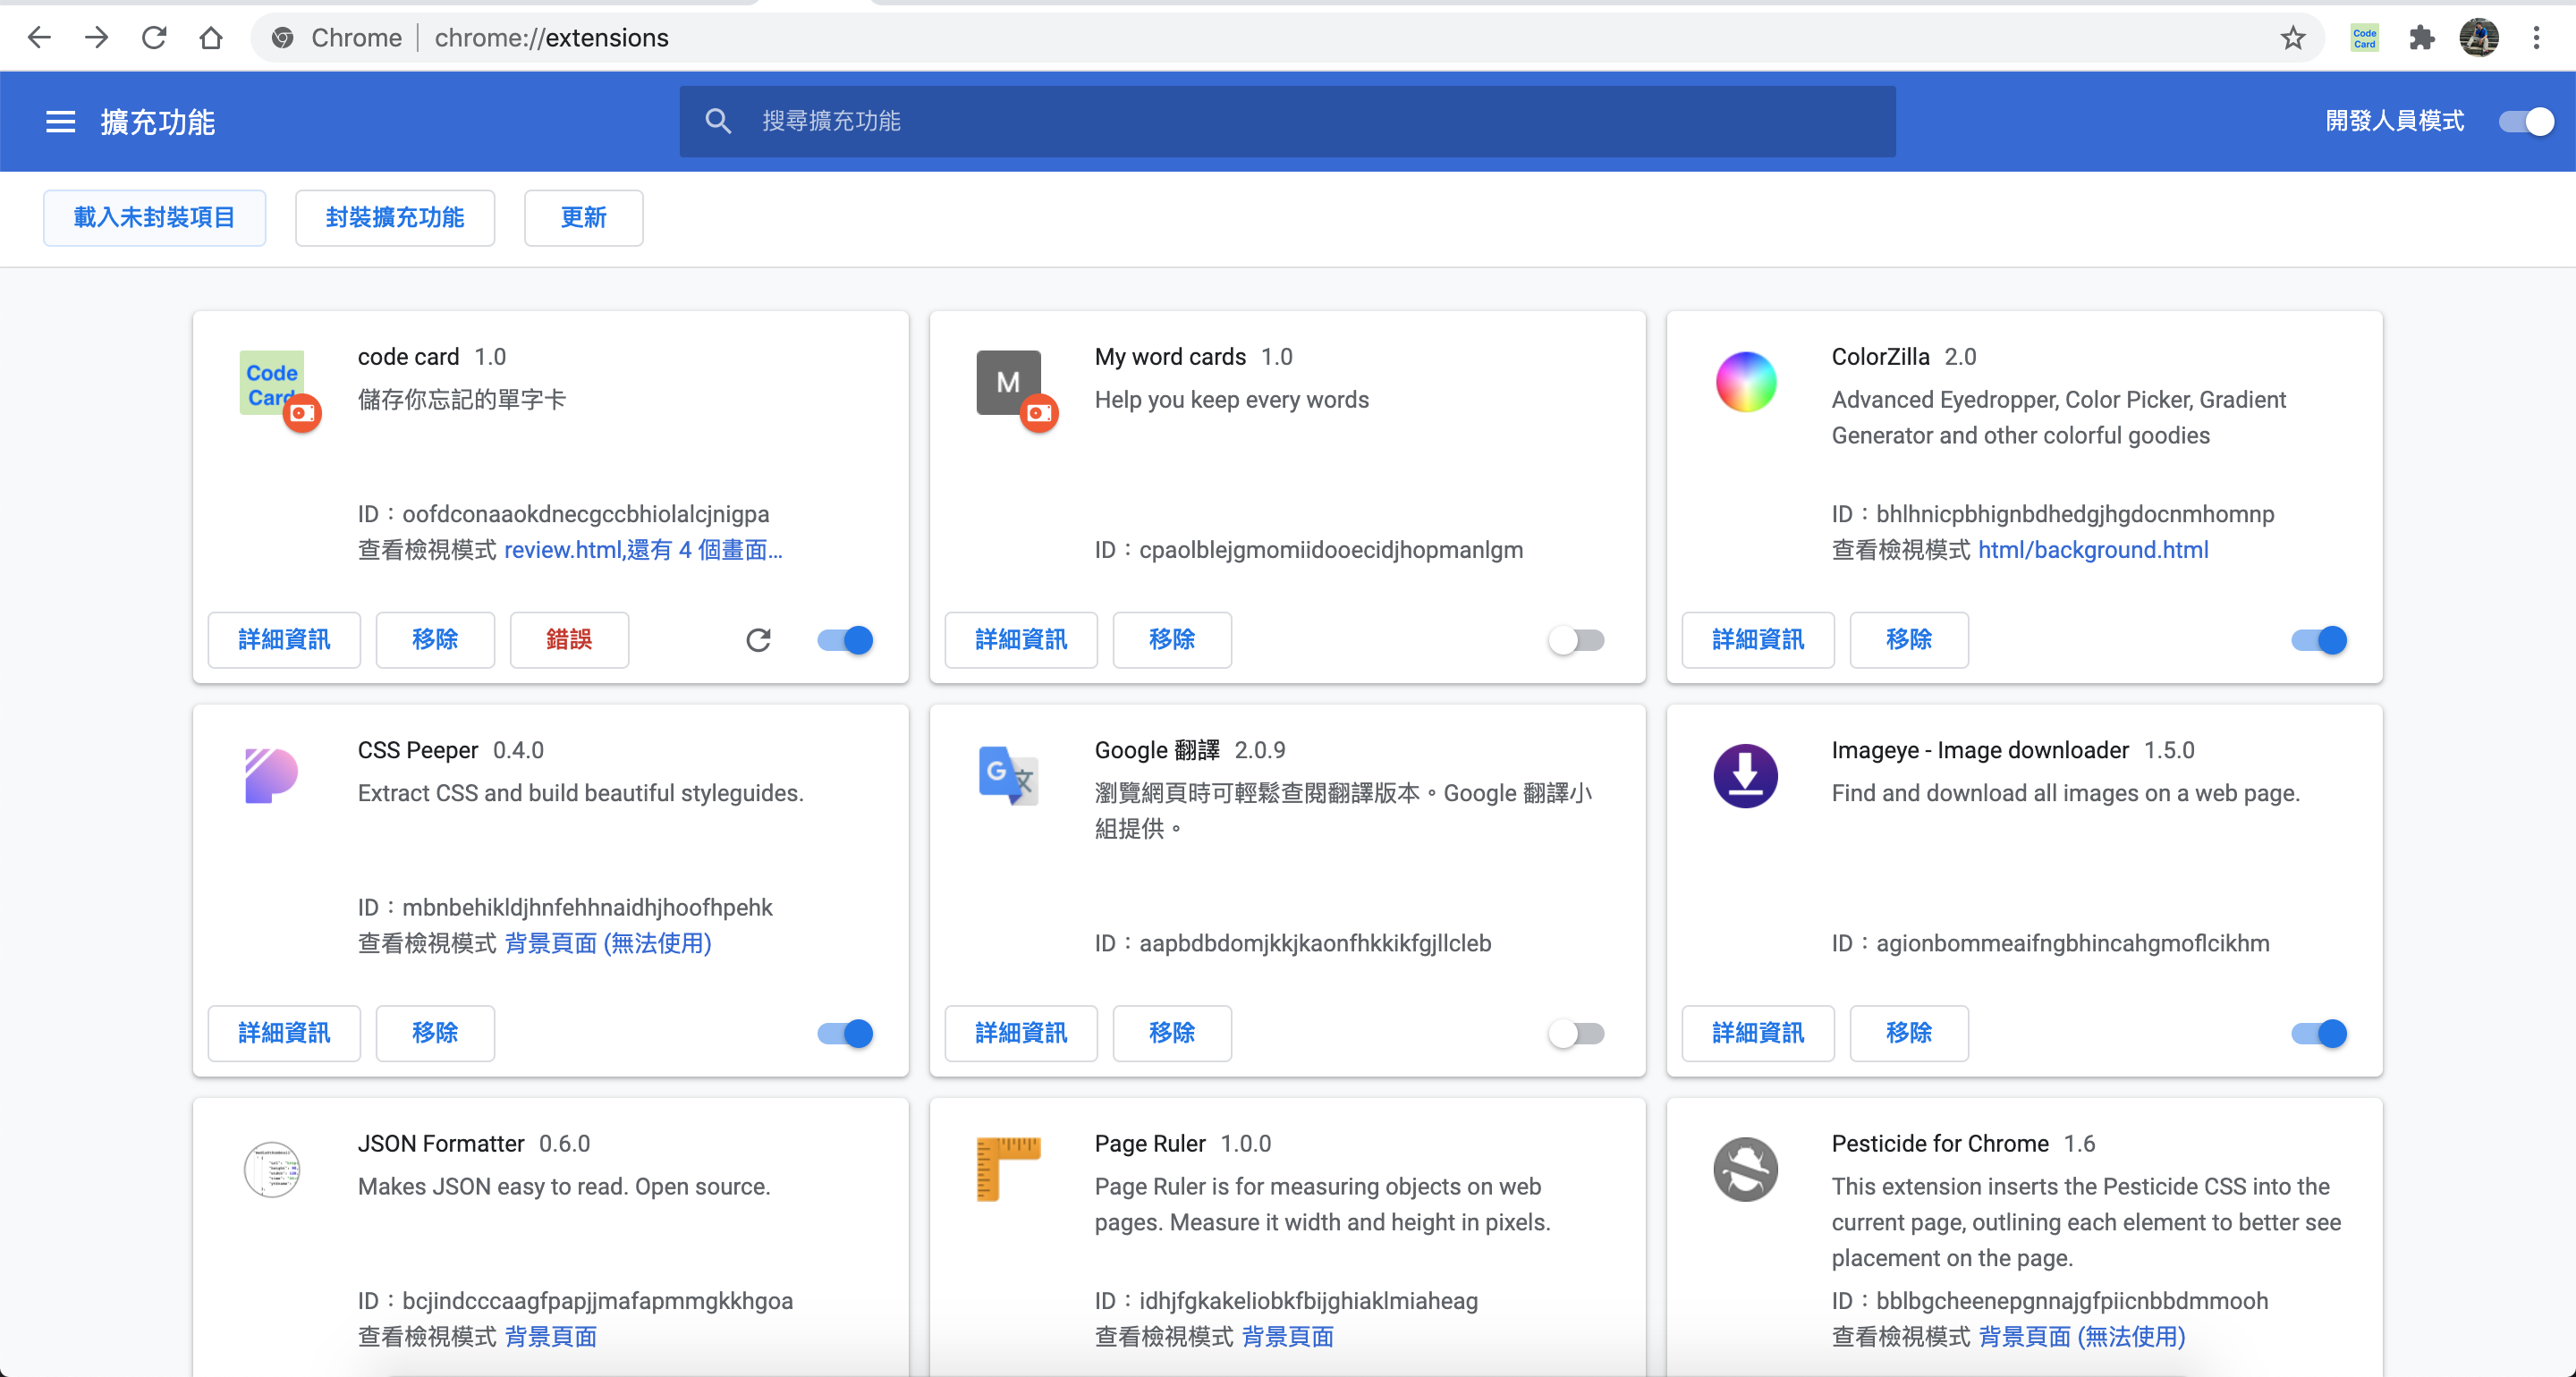This screenshot has height=1377, width=2576.
Task: Open the Extensions puzzle piece menu
Action: tap(2421, 38)
